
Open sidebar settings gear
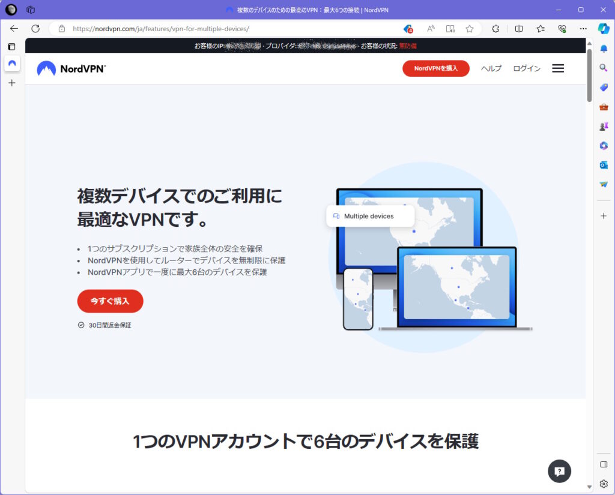tap(604, 484)
